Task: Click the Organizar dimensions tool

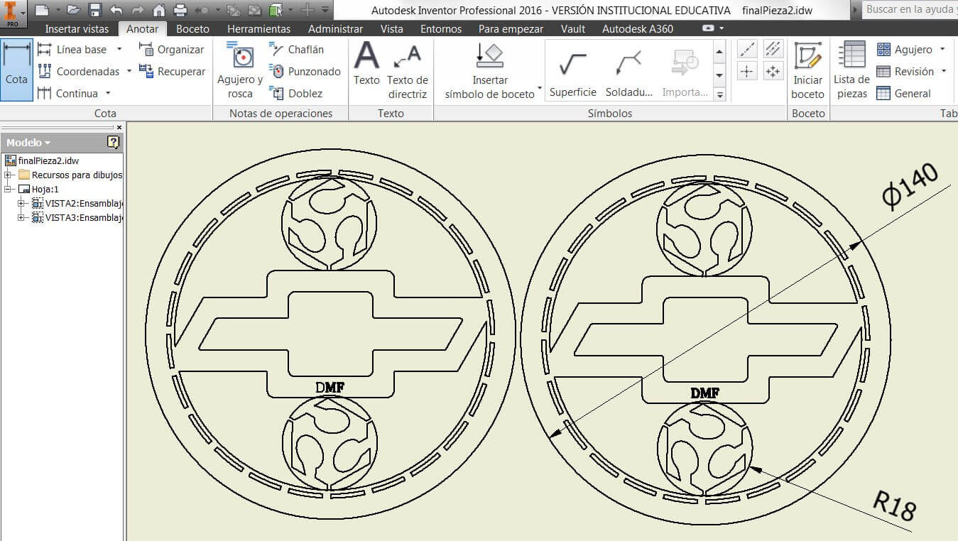Action: [171, 50]
